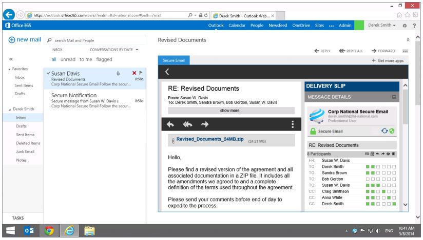Open Sent Items under Favorites
This screenshot has width=423, height=240.
point(24,85)
